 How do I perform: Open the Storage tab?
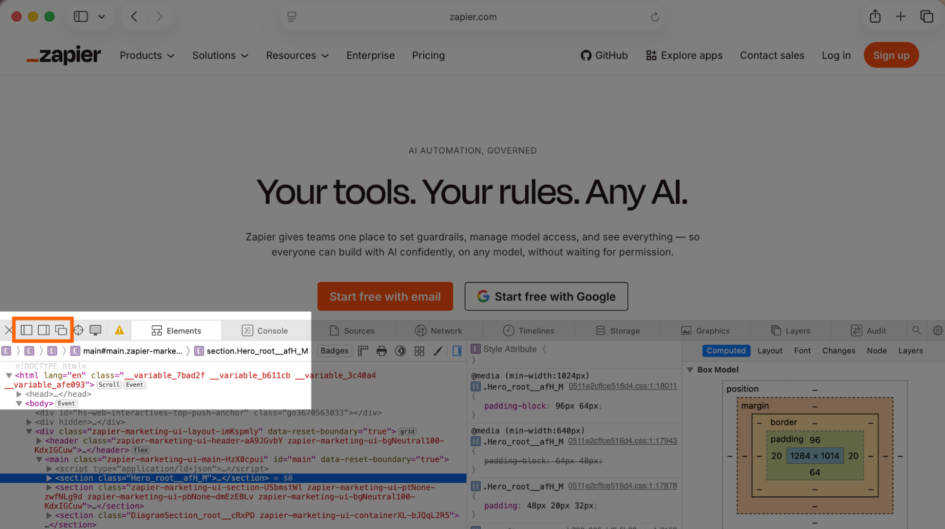pos(617,330)
